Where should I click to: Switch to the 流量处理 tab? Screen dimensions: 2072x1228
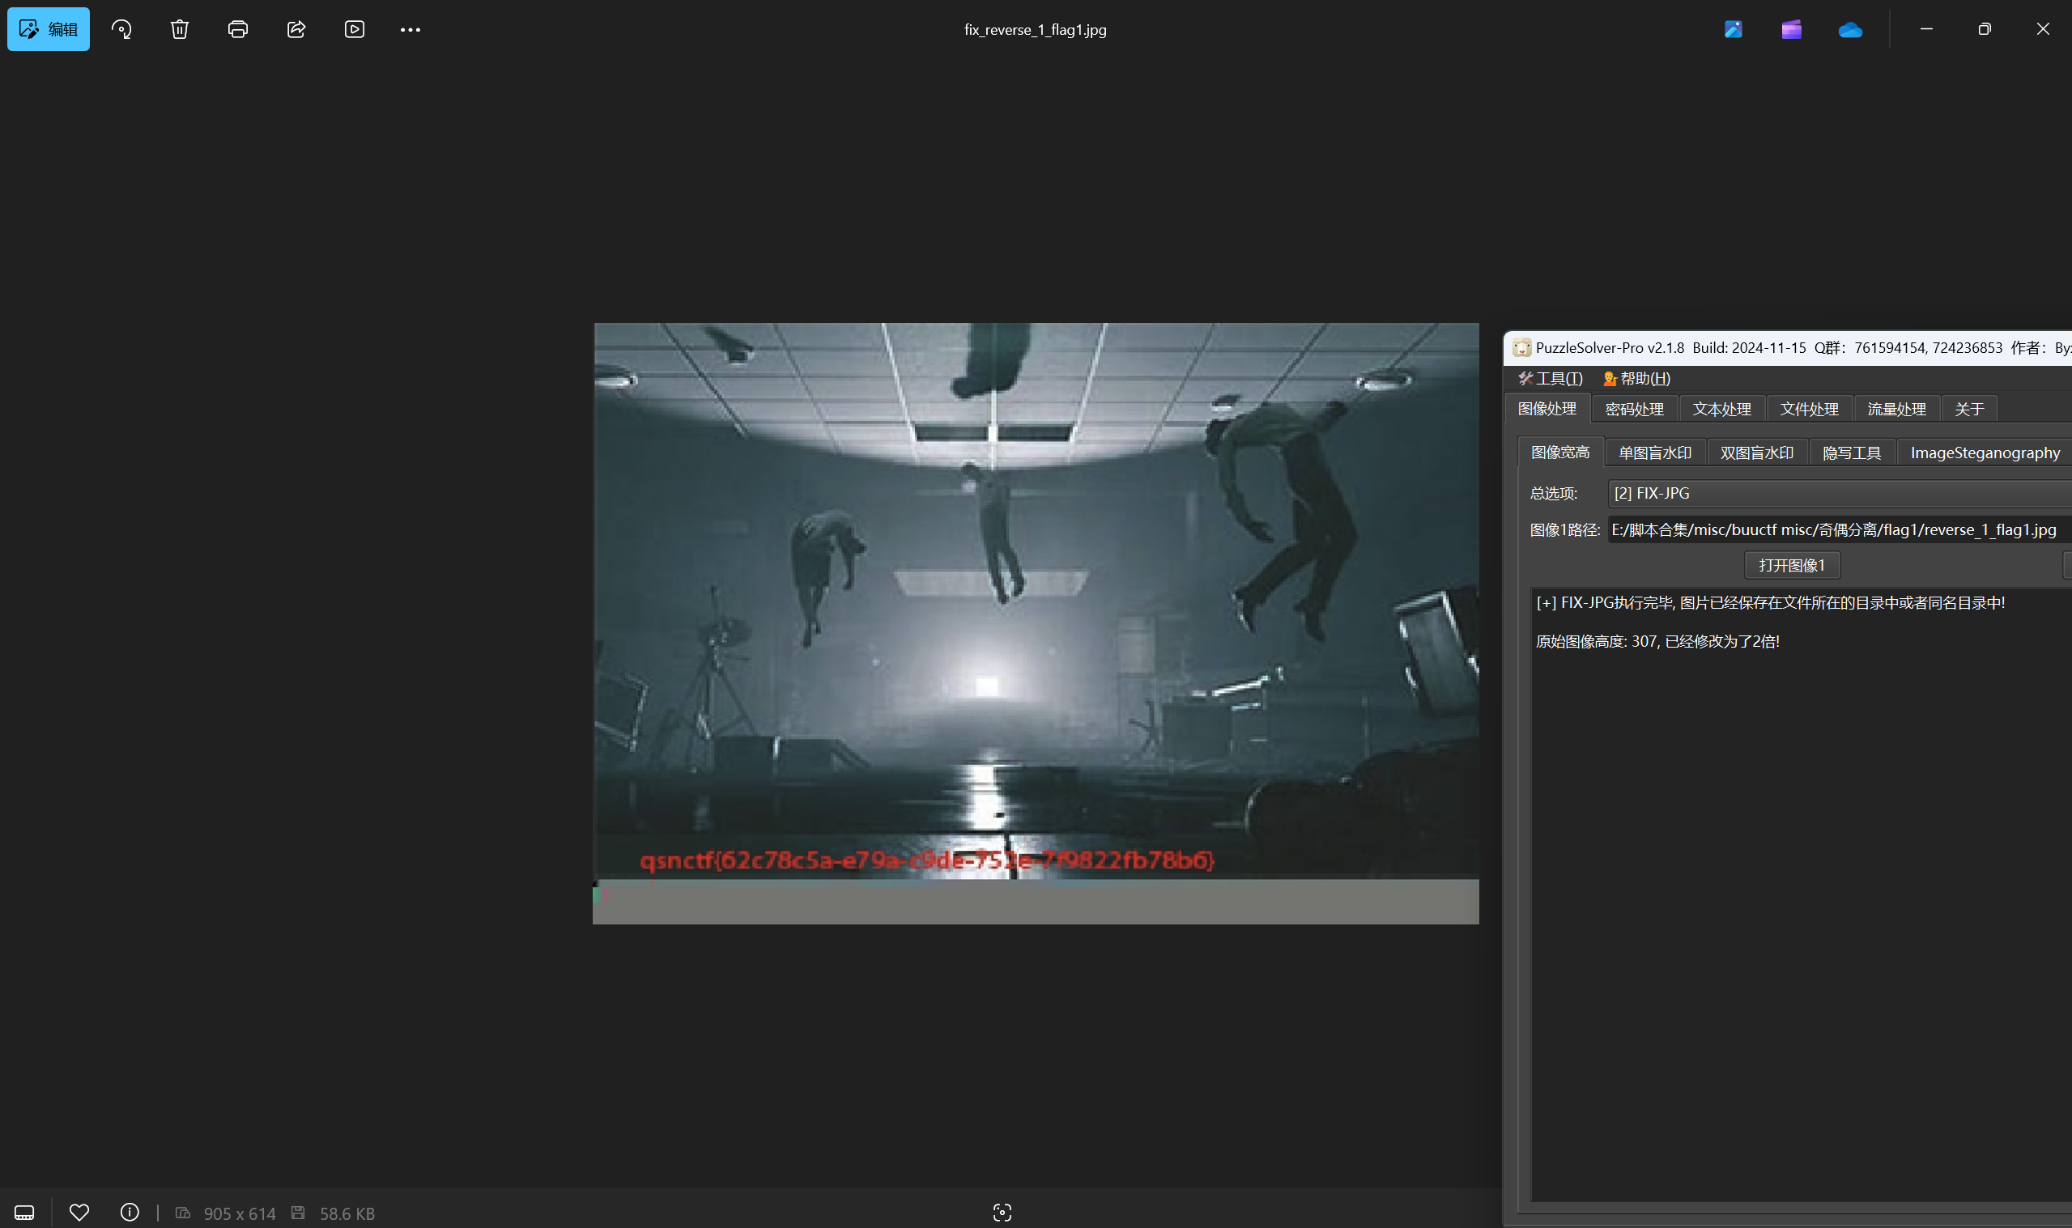(x=1896, y=409)
